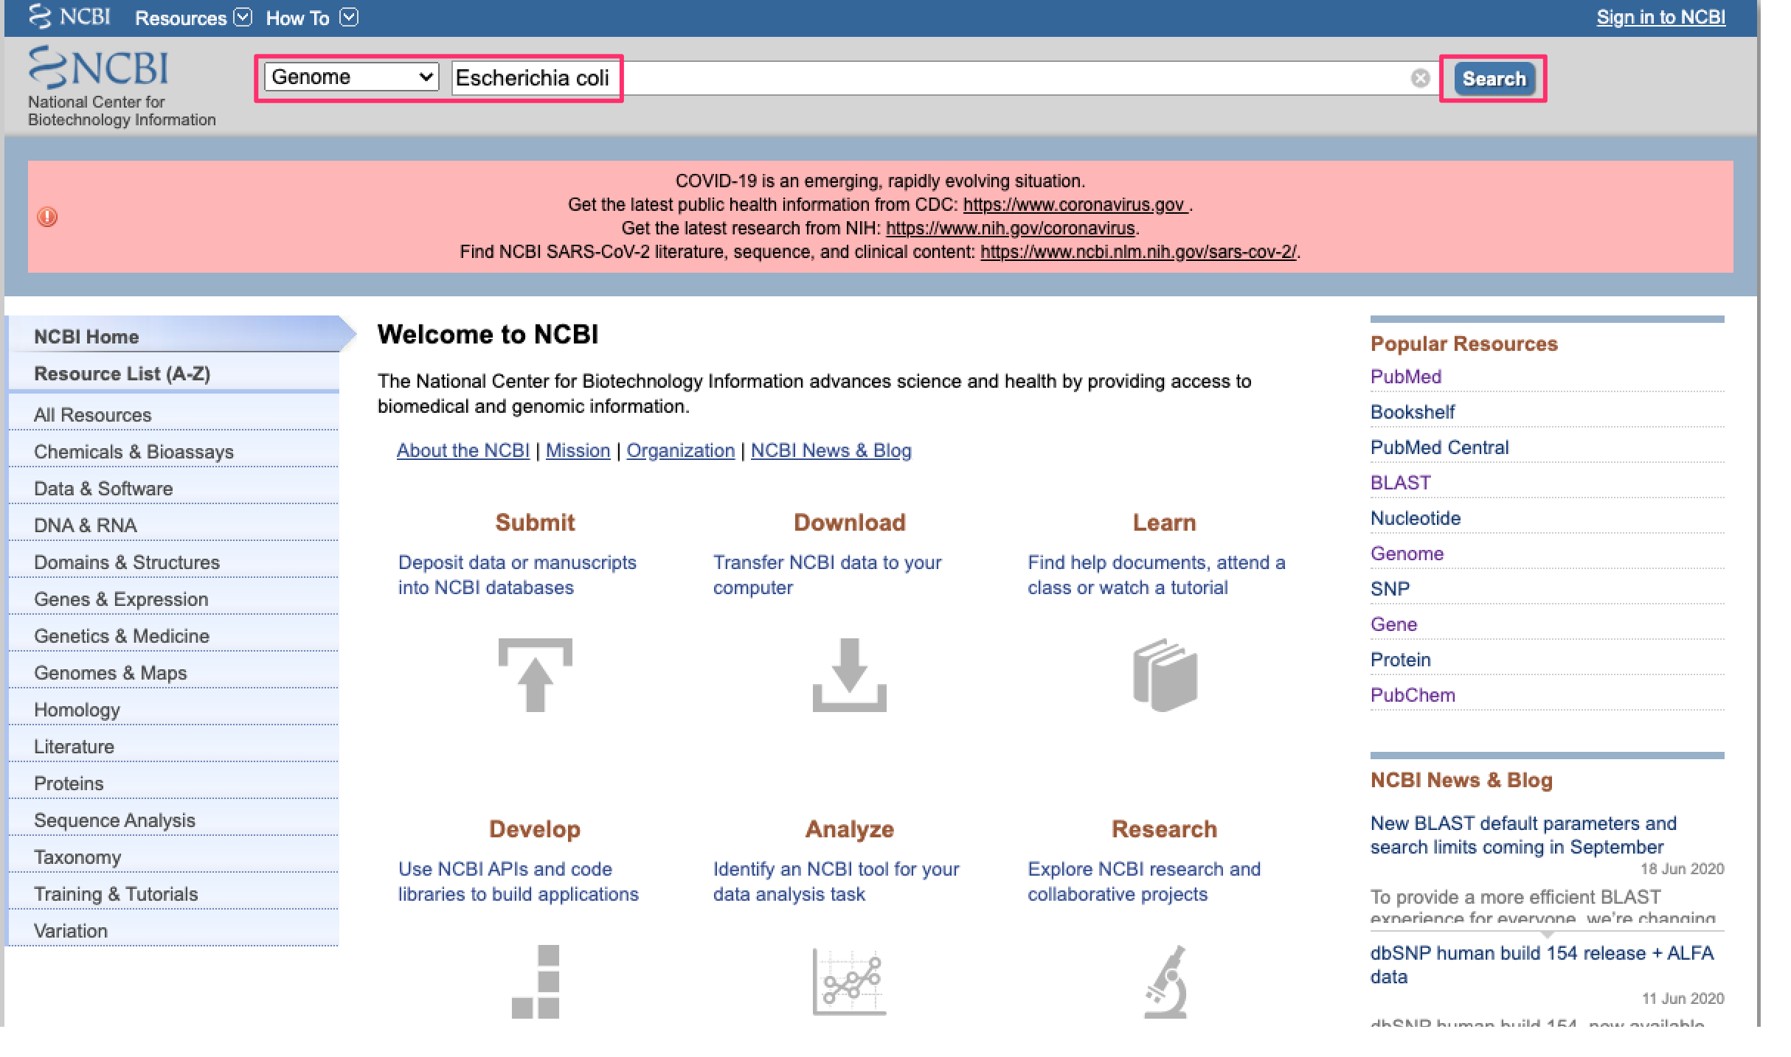Sign in to NCBI
The height and width of the screenshot is (1057, 1791).
click(x=1660, y=18)
